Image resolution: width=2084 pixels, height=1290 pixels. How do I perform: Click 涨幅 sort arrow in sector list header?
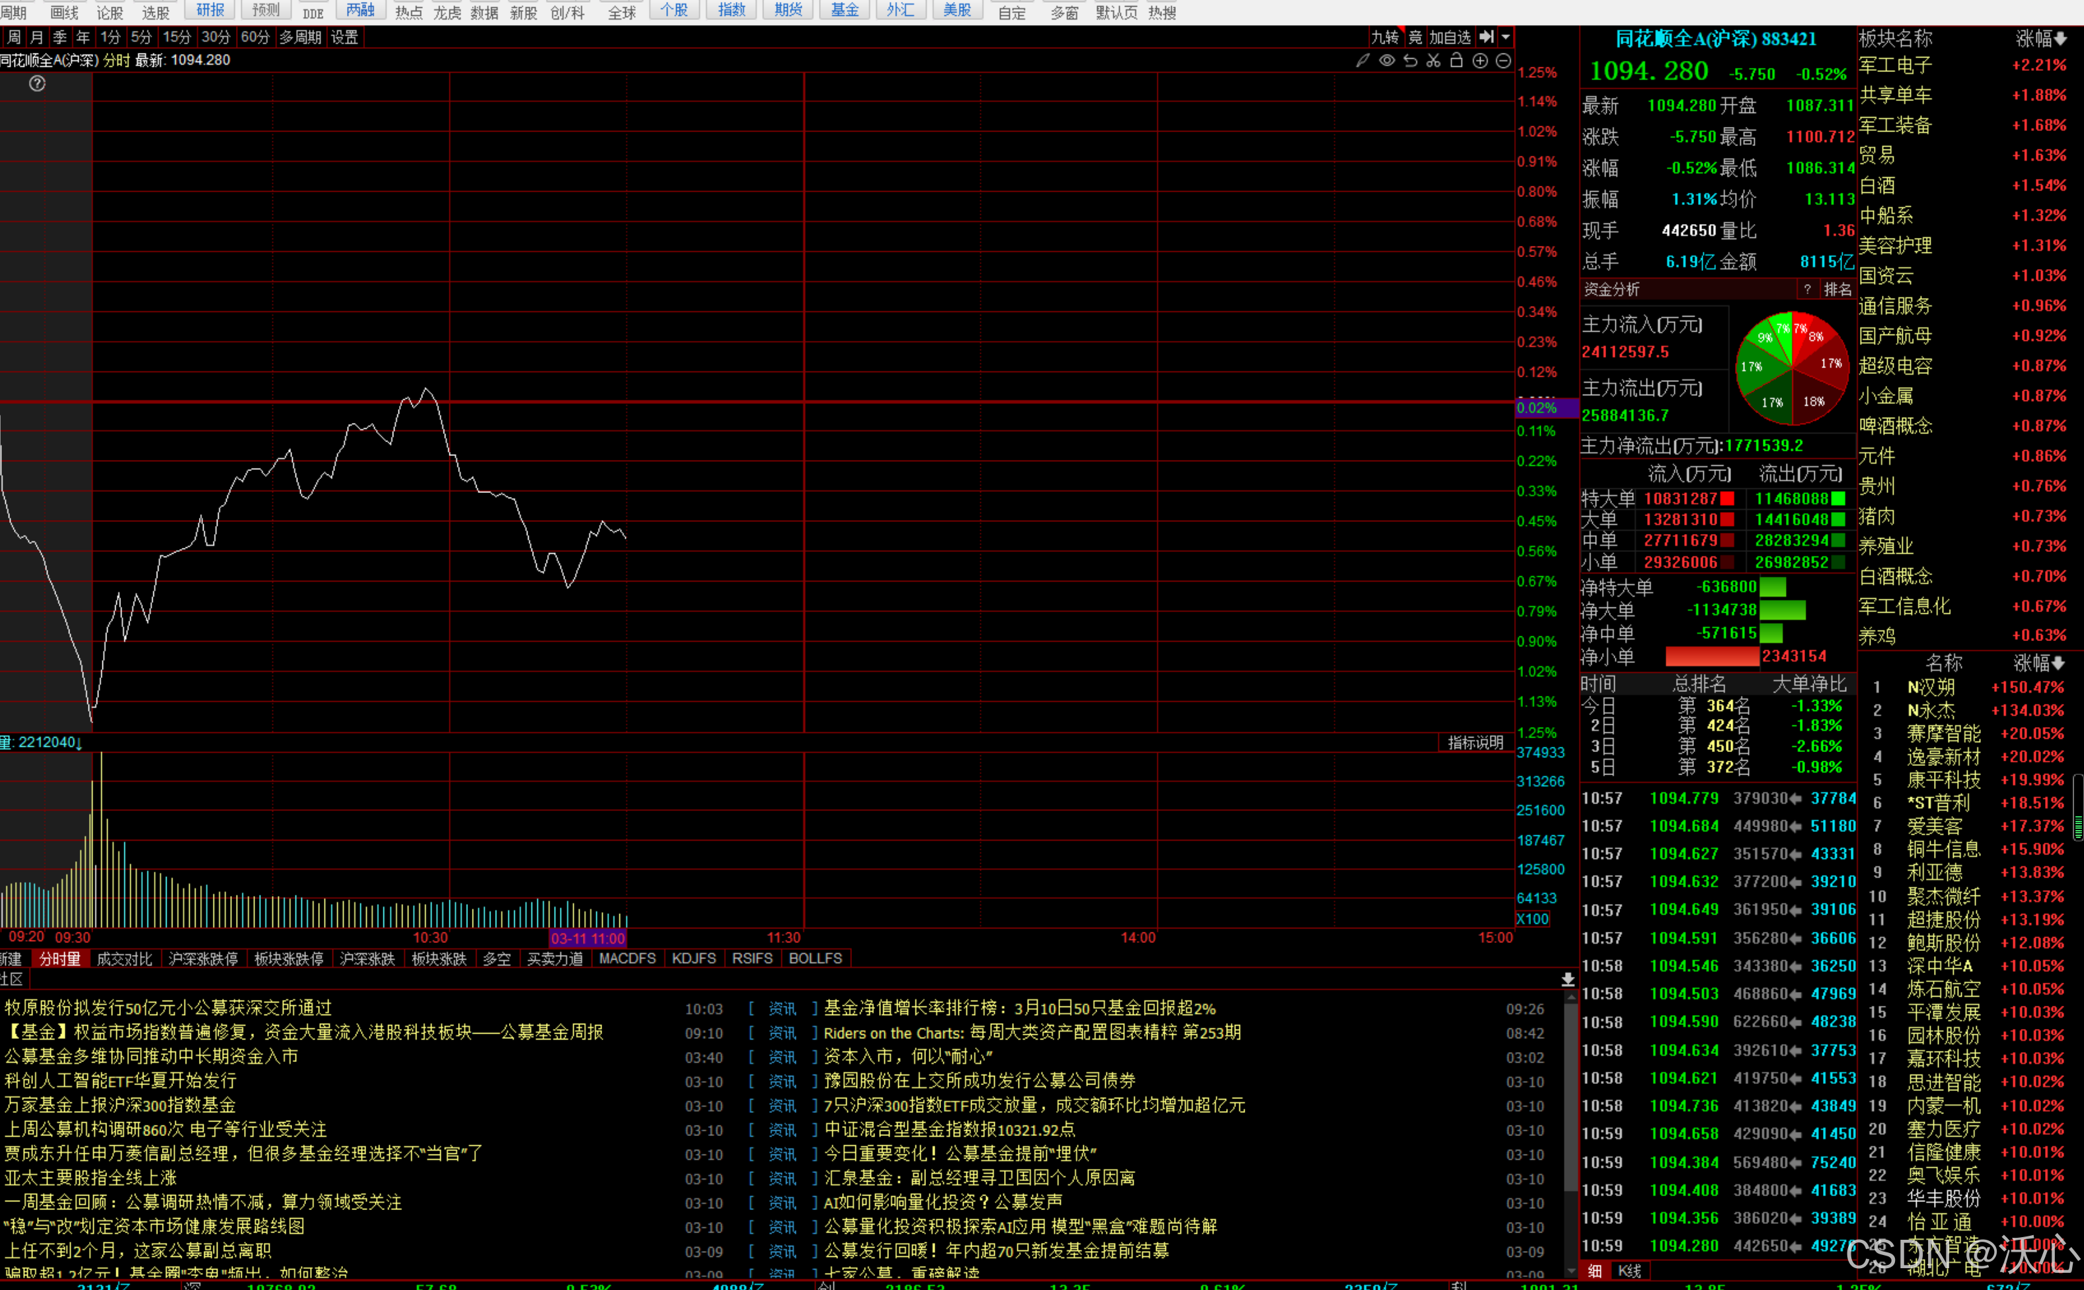(x=2061, y=39)
